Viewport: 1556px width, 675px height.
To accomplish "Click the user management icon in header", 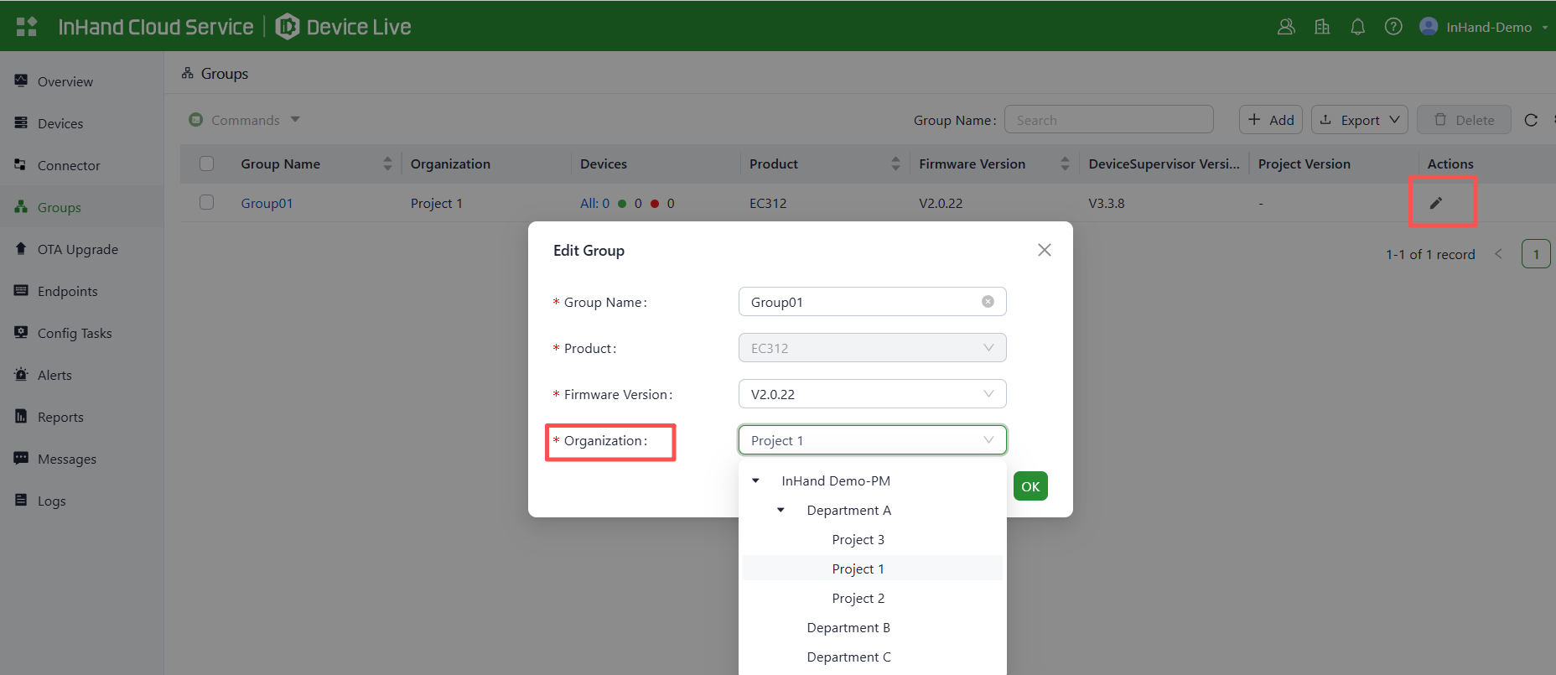I will [x=1286, y=27].
